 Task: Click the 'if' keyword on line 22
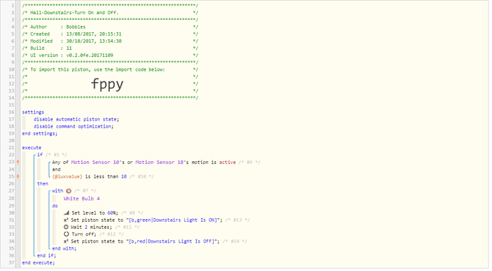pos(40,155)
